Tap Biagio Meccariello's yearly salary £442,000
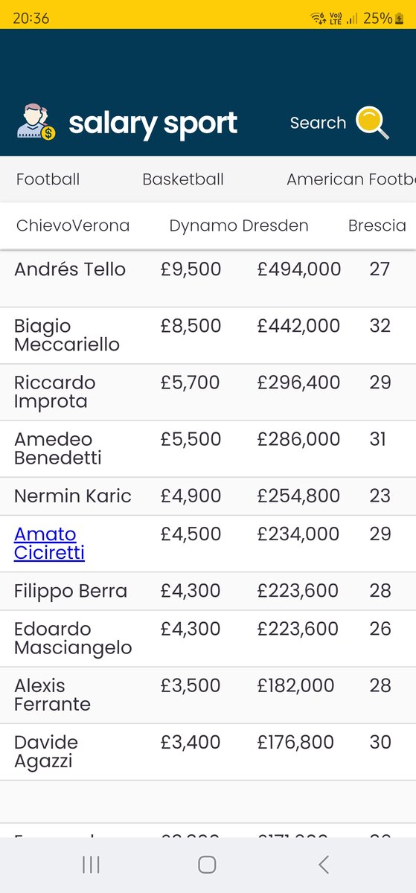Image resolution: width=416 pixels, height=893 pixels. 298,325
